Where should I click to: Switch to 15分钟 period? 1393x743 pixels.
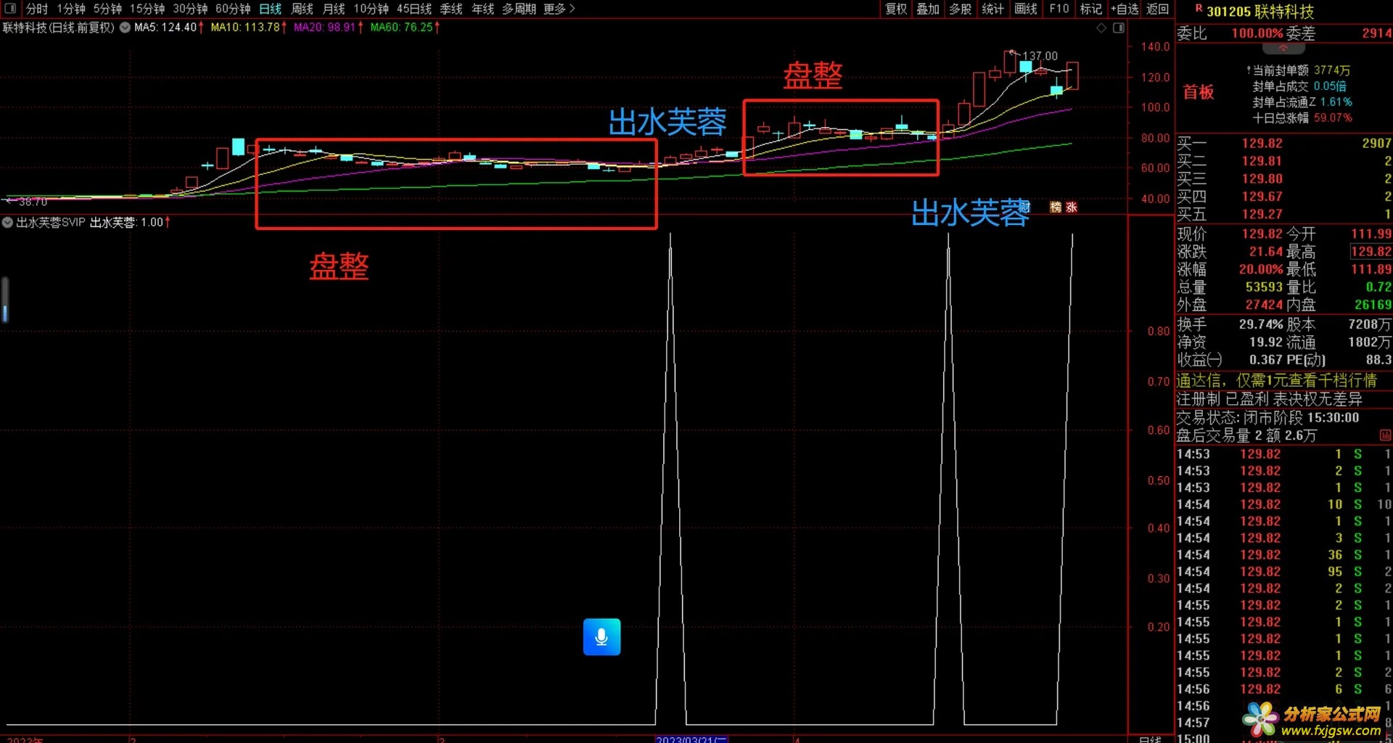tap(147, 9)
